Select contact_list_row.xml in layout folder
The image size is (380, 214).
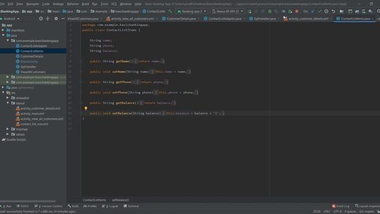click(34, 124)
